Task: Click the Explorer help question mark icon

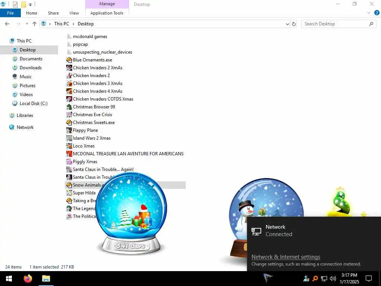Action: [x=377, y=13]
